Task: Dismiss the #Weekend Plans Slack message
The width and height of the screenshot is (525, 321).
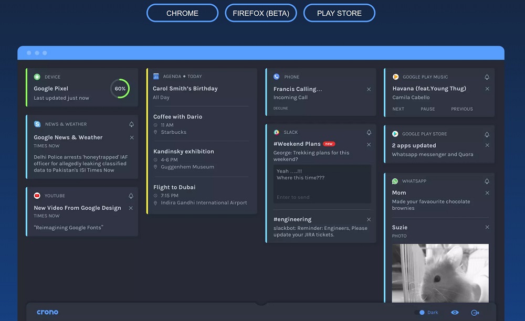Action: click(369, 144)
